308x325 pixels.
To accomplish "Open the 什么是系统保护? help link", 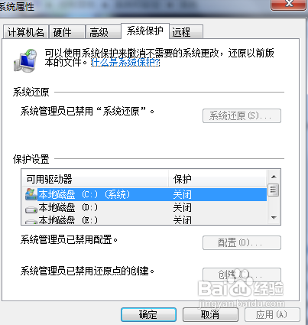I will pyautogui.click(x=125, y=62).
